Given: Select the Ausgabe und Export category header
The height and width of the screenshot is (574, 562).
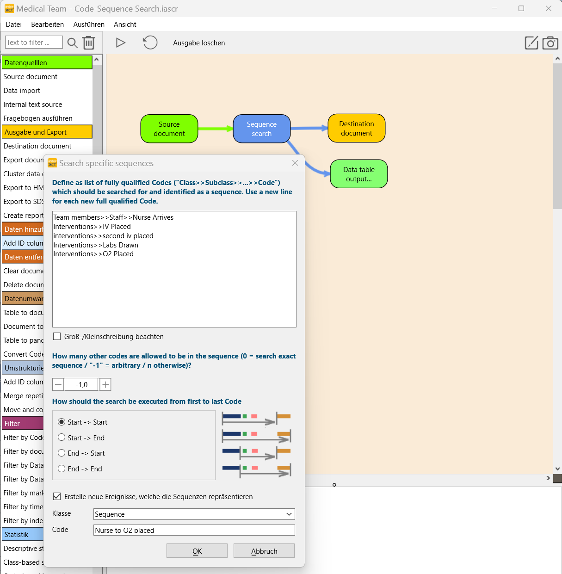Looking at the screenshot, I should (x=47, y=132).
